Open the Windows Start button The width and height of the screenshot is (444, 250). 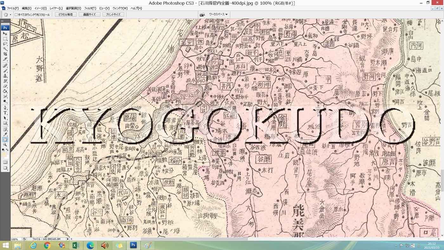click(x=5, y=245)
